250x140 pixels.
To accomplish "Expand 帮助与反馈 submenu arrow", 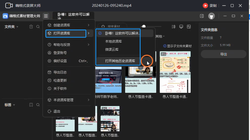I will point(88,45).
